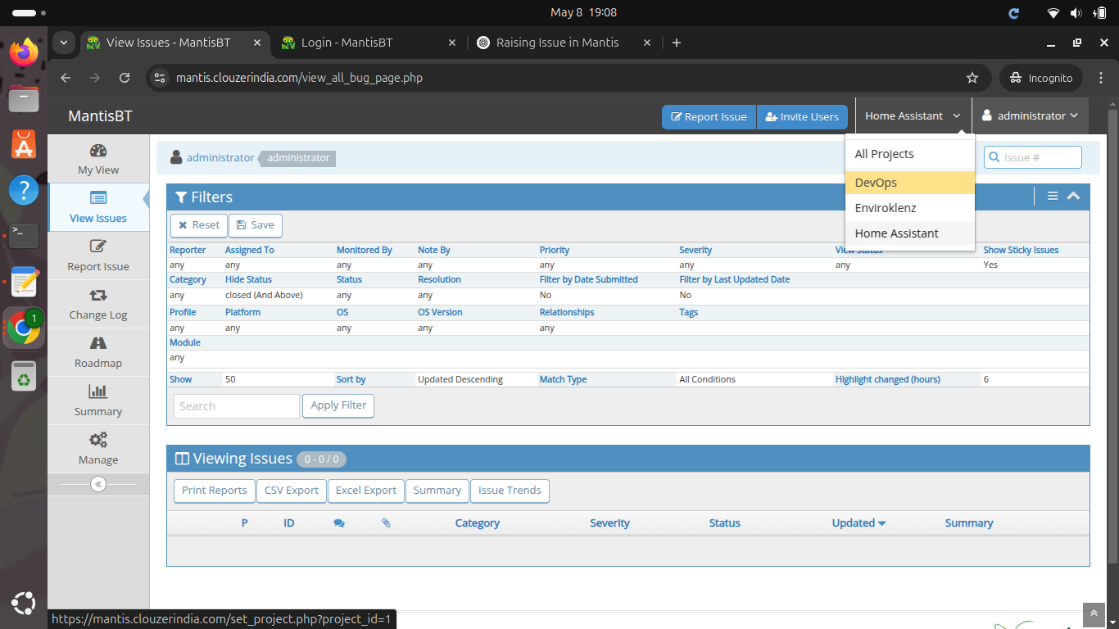Open the Filters panel hamburger menu
The height and width of the screenshot is (629, 1119).
[x=1053, y=197]
